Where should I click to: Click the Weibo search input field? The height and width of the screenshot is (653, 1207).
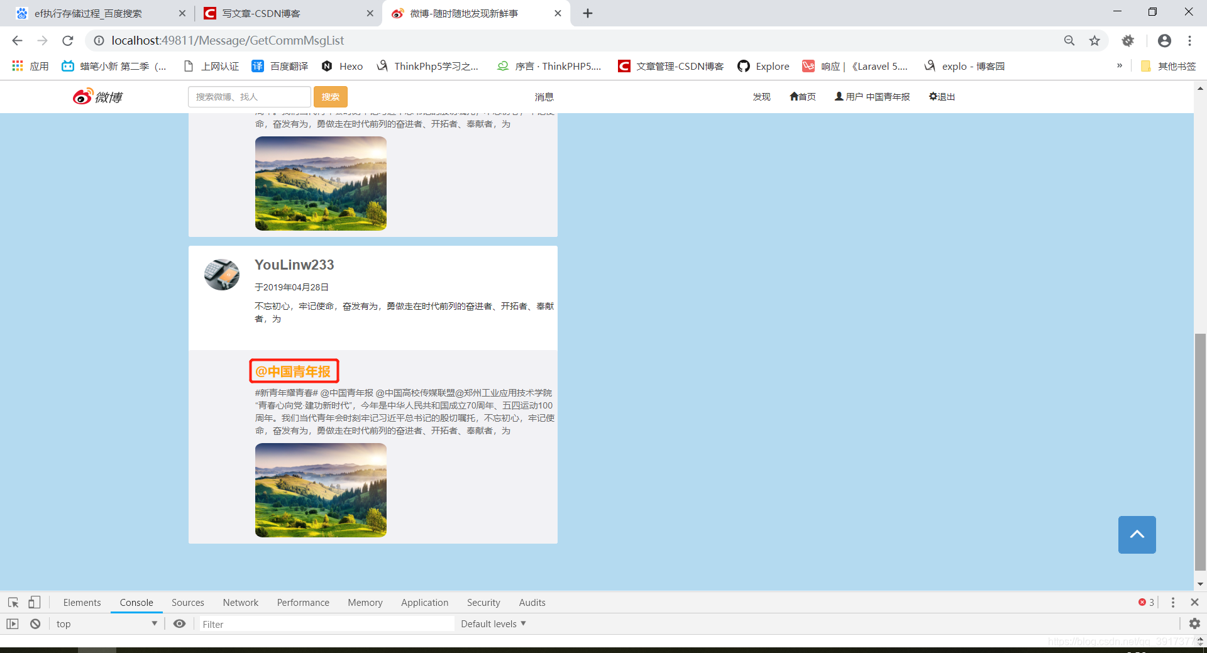249,96
